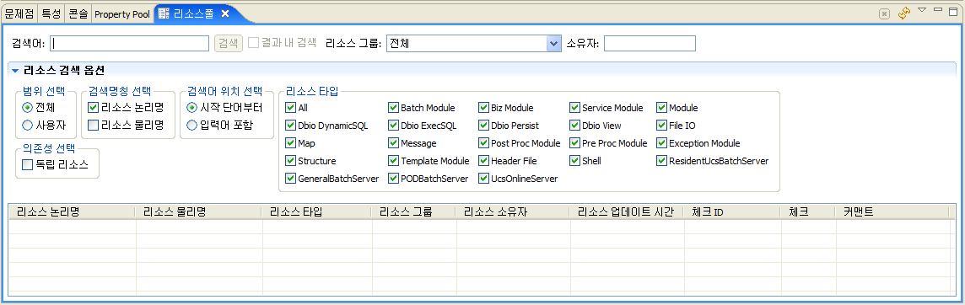
Task: Toggle the Structure checkbox
Action: click(290, 161)
